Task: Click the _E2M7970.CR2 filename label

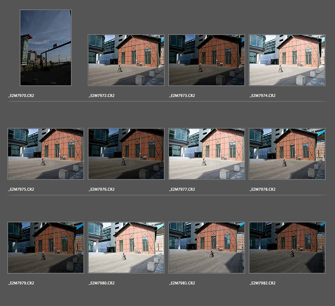Action: [x=21, y=96]
